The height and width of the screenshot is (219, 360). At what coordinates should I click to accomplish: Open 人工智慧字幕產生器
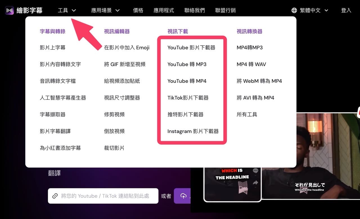pyautogui.click(x=63, y=98)
